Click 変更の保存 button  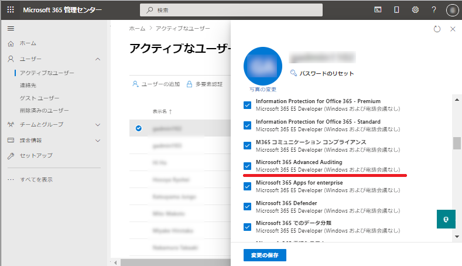pyautogui.click(x=265, y=255)
